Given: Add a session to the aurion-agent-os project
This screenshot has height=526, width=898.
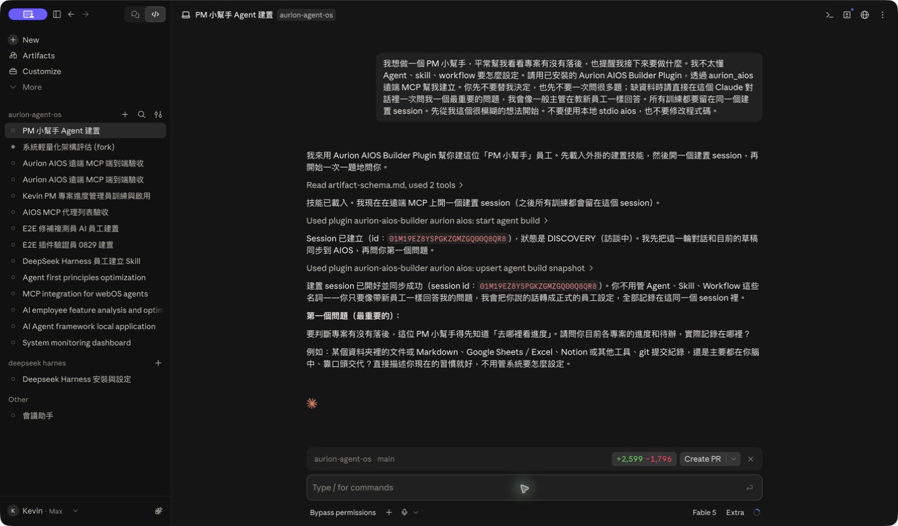Looking at the screenshot, I should [x=125, y=114].
